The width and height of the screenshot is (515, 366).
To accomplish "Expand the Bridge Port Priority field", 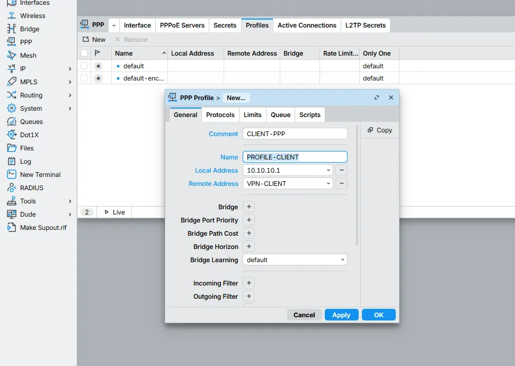I will 248,220.
